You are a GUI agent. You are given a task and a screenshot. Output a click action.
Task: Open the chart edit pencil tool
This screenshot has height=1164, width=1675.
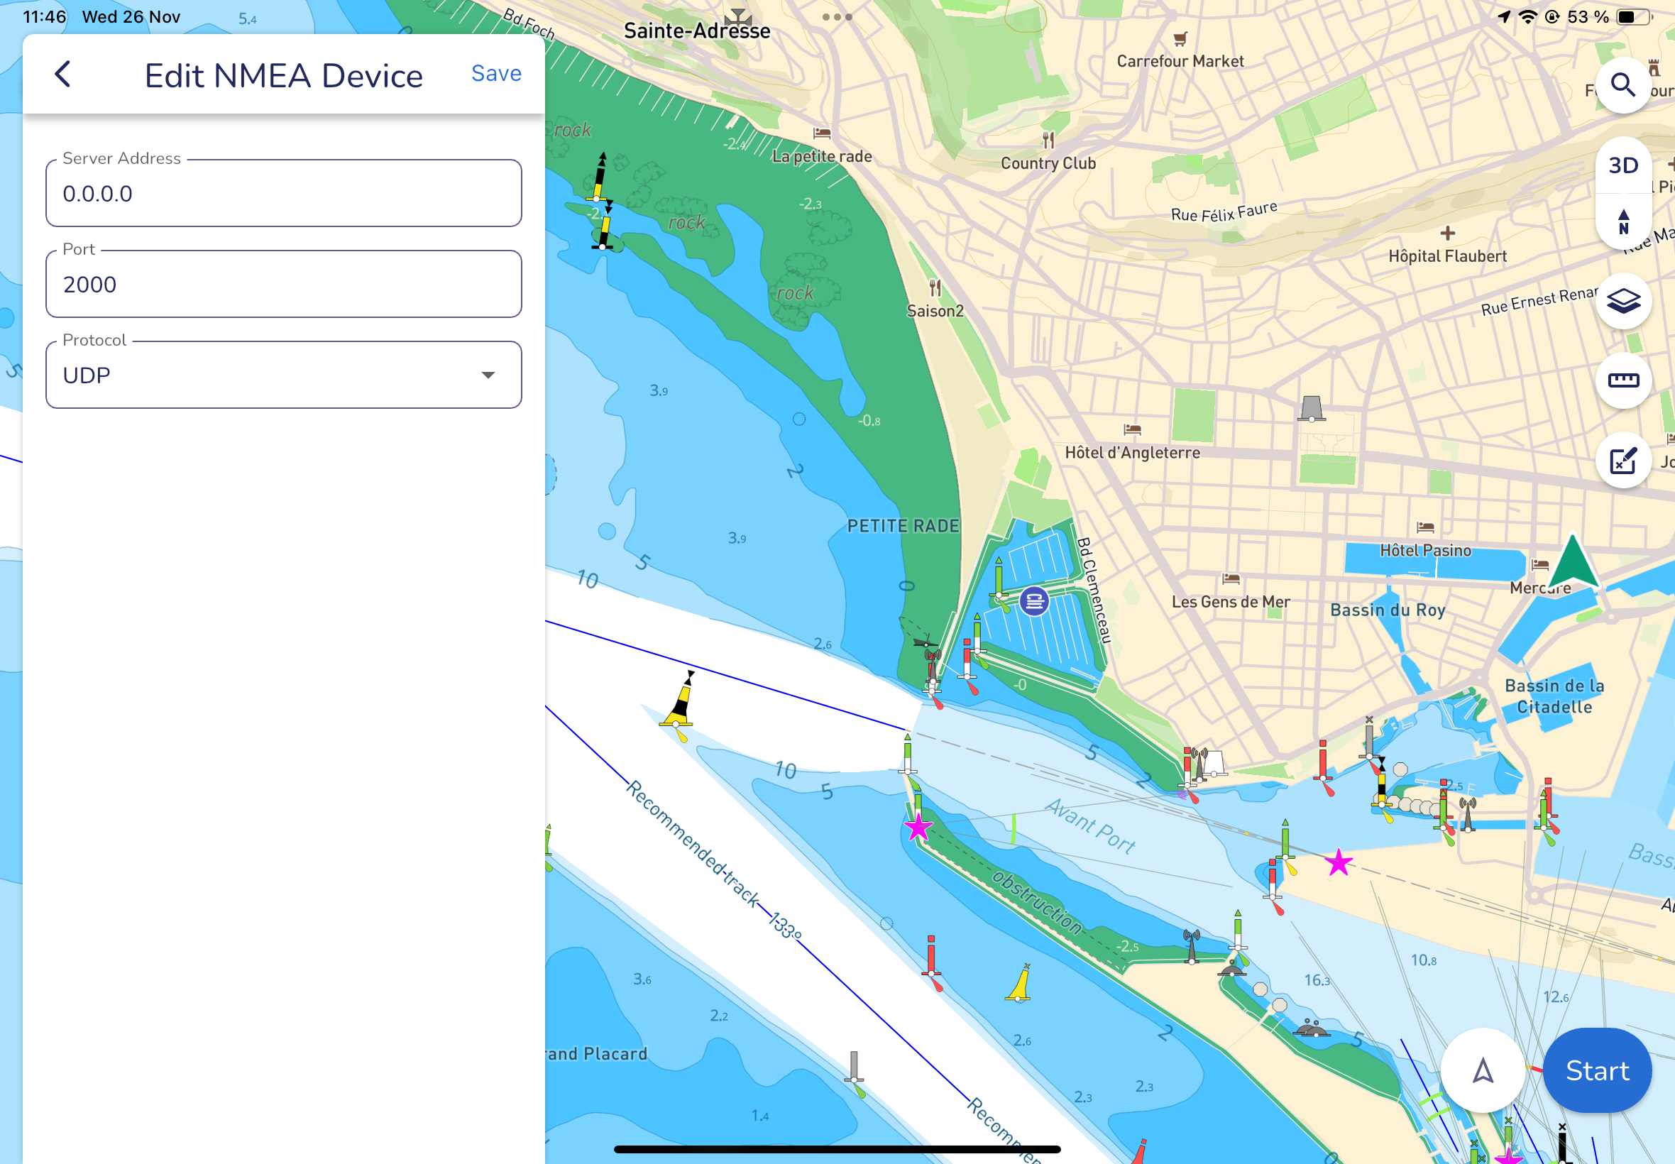(1622, 461)
